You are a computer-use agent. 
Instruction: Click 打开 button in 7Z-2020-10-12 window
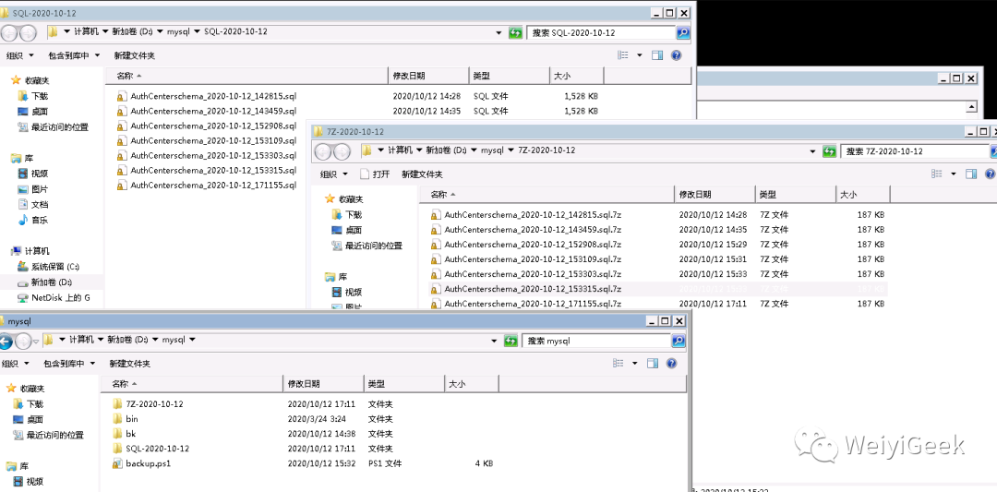point(375,174)
